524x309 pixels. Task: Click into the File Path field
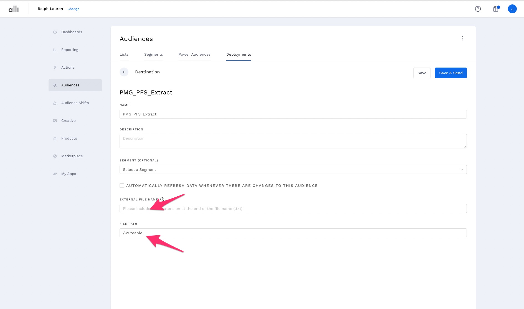click(293, 233)
